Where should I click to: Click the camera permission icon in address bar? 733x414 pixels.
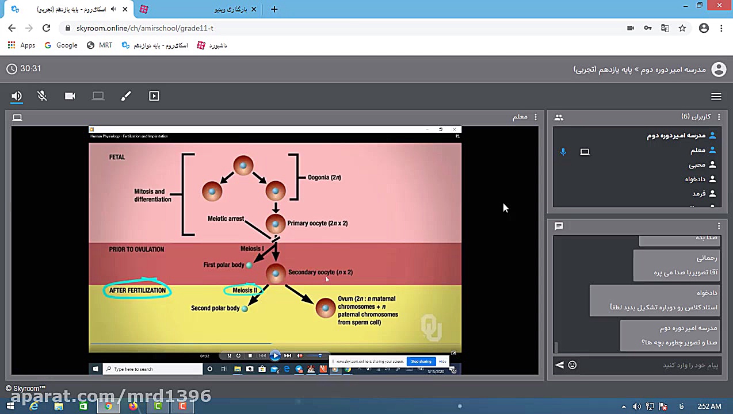point(631,28)
